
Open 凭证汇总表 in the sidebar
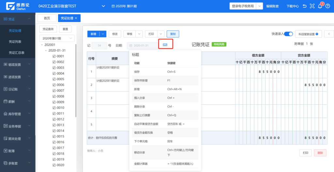click(x=16, y=53)
